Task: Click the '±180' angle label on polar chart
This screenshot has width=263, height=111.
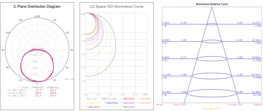Action: point(37,16)
